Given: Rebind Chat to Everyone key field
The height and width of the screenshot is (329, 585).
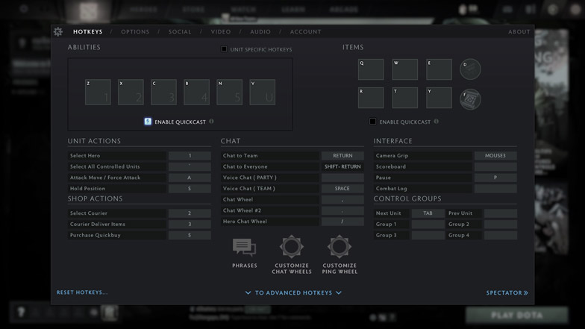Looking at the screenshot, I should (x=342, y=166).
